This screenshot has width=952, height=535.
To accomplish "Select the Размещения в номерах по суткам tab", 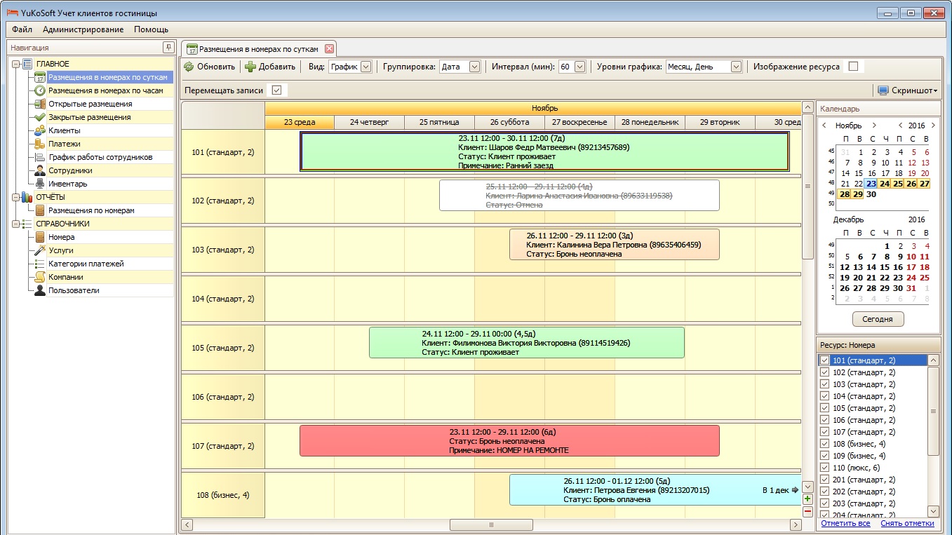I will pos(259,49).
